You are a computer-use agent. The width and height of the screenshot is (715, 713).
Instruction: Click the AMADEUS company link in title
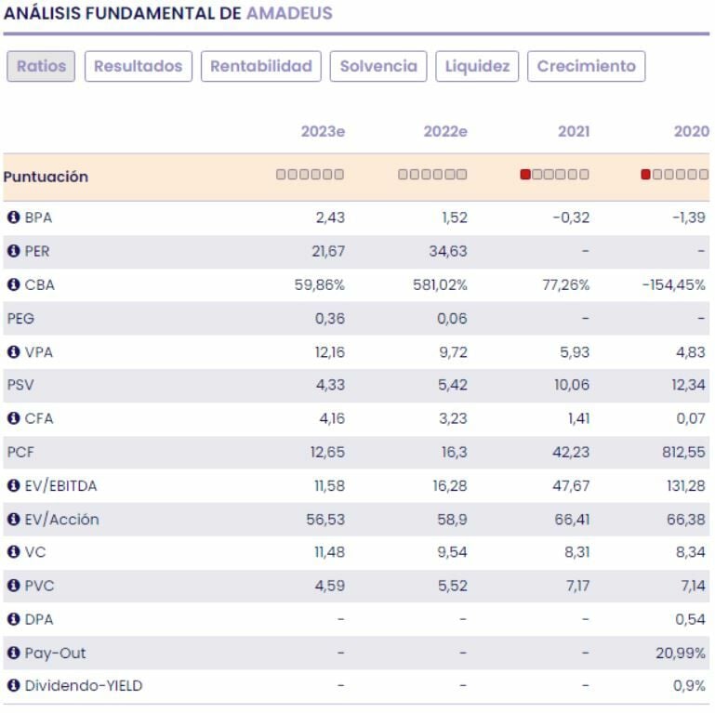click(x=289, y=14)
